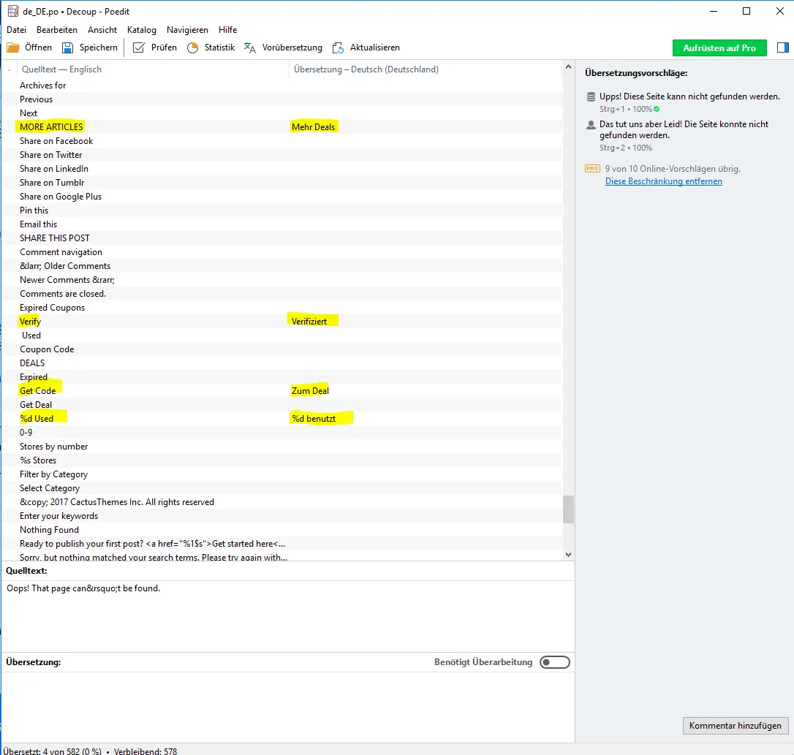Click the Statistik pie chart icon

point(192,48)
